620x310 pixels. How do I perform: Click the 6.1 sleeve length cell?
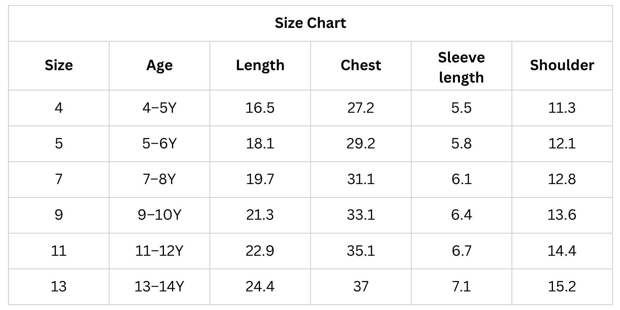coord(461,179)
